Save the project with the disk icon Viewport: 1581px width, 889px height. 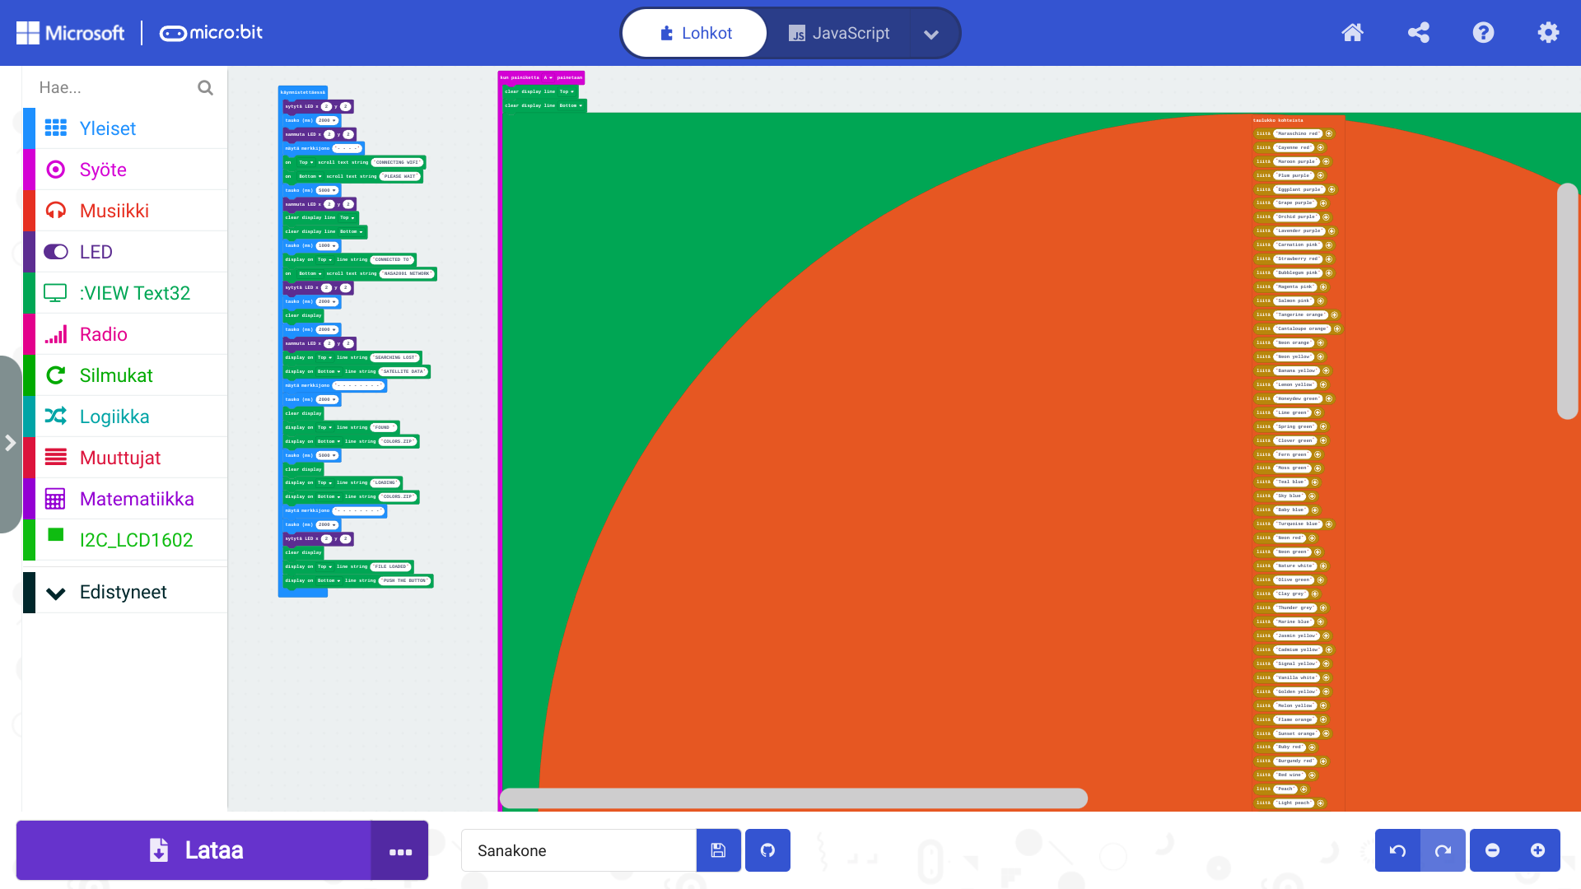pyautogui.click(x=717, y=850)
